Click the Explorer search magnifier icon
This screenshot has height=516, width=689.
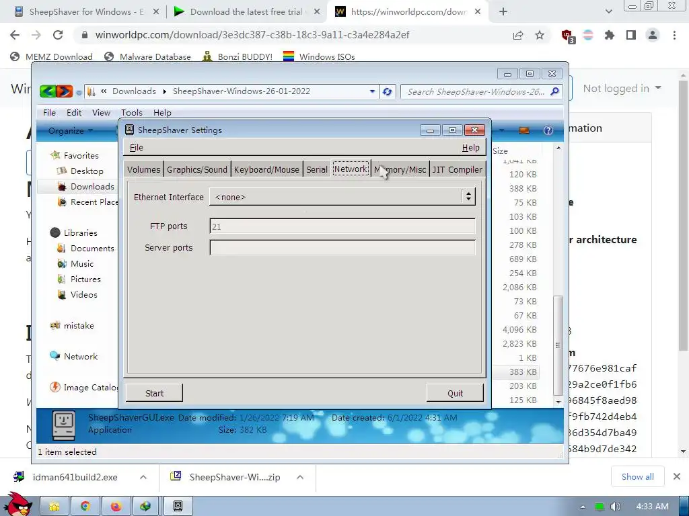[554, 91]
